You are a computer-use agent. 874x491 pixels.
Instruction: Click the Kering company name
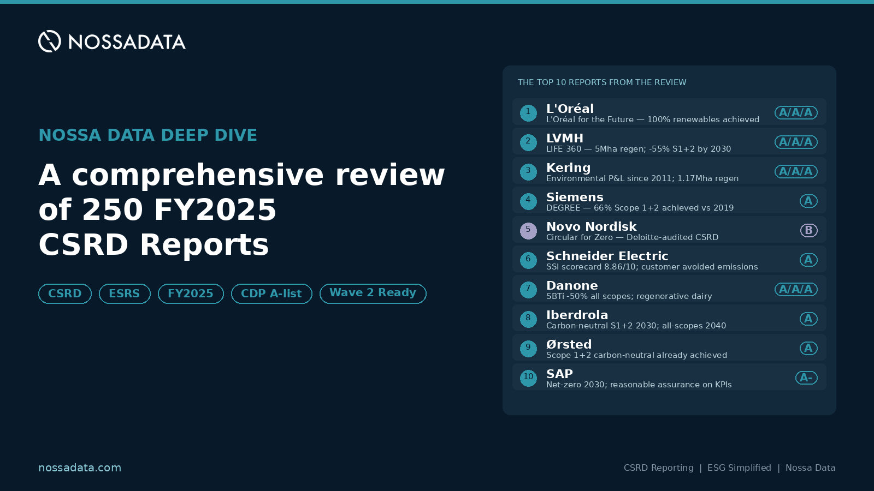(569, 167)
